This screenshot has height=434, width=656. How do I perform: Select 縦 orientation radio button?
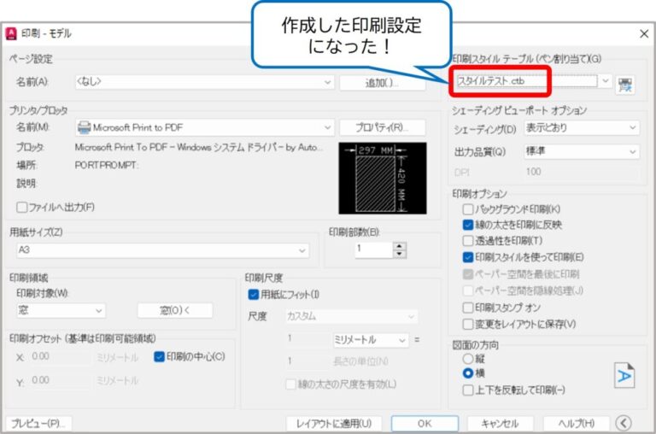click(x=467, y=360)
